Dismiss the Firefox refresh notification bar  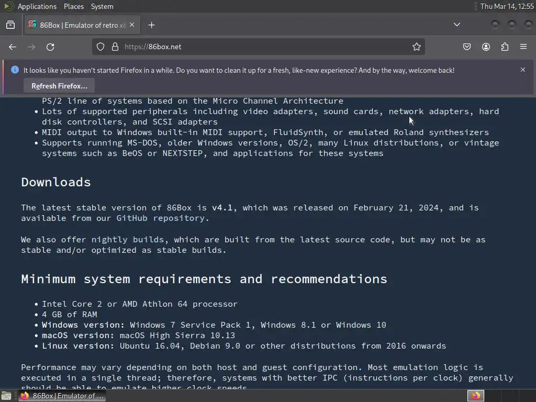pos(523,70)
